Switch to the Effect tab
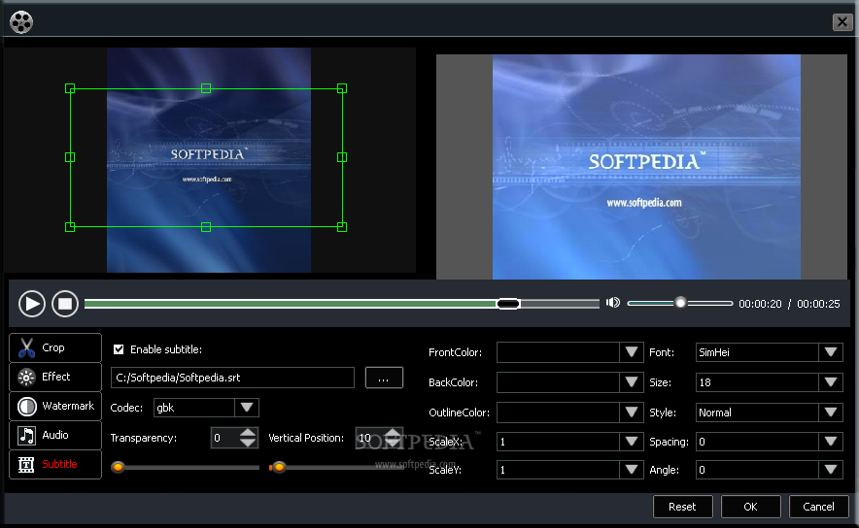This screenshot has height=528, width=859. click(x=55, y=377)
